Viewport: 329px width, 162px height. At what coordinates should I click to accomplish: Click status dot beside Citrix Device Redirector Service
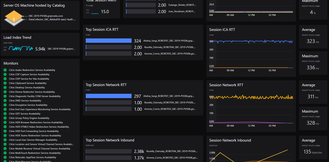click(x=5, y=92)
